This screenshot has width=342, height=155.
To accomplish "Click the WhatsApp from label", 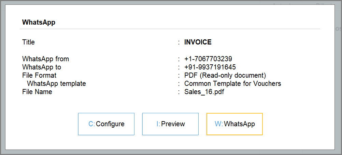I will pyautogui.click(x=46, y=59).
